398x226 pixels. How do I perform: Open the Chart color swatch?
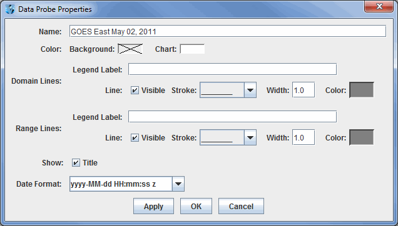pyautogui.click(x=192, y=49)
